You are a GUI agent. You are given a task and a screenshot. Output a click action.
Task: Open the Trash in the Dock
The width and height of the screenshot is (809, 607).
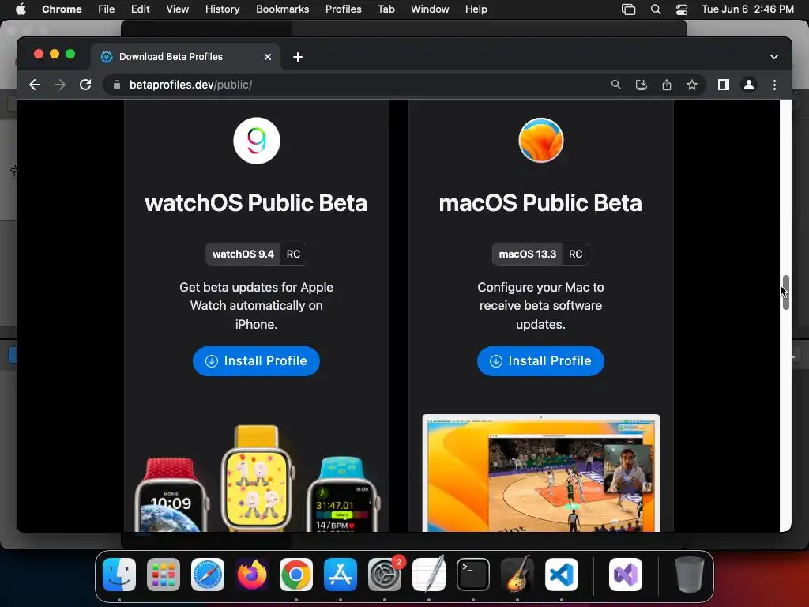click(x=689, y=575)
